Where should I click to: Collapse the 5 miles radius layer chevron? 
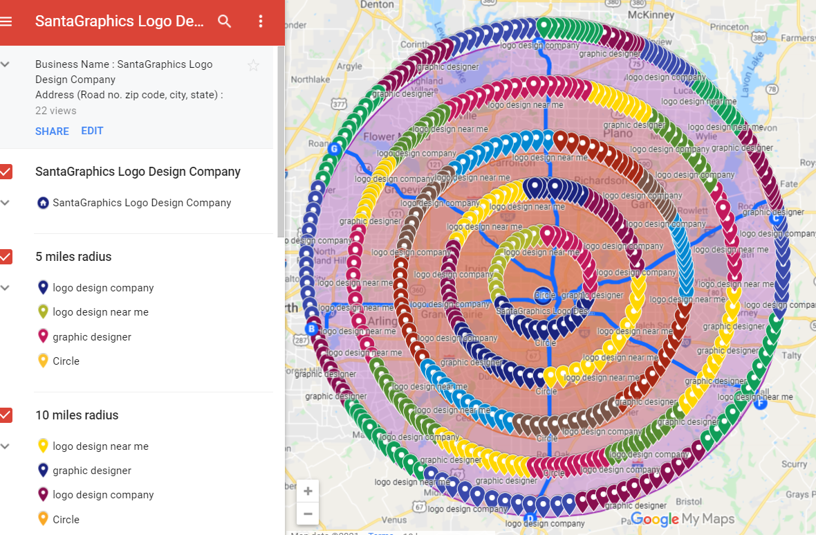[x=7, y=288]
